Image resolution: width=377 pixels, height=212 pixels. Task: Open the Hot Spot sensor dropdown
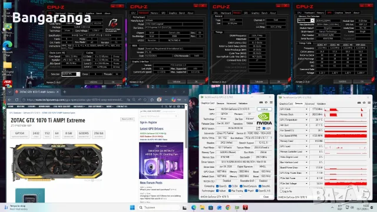[306, 125]
